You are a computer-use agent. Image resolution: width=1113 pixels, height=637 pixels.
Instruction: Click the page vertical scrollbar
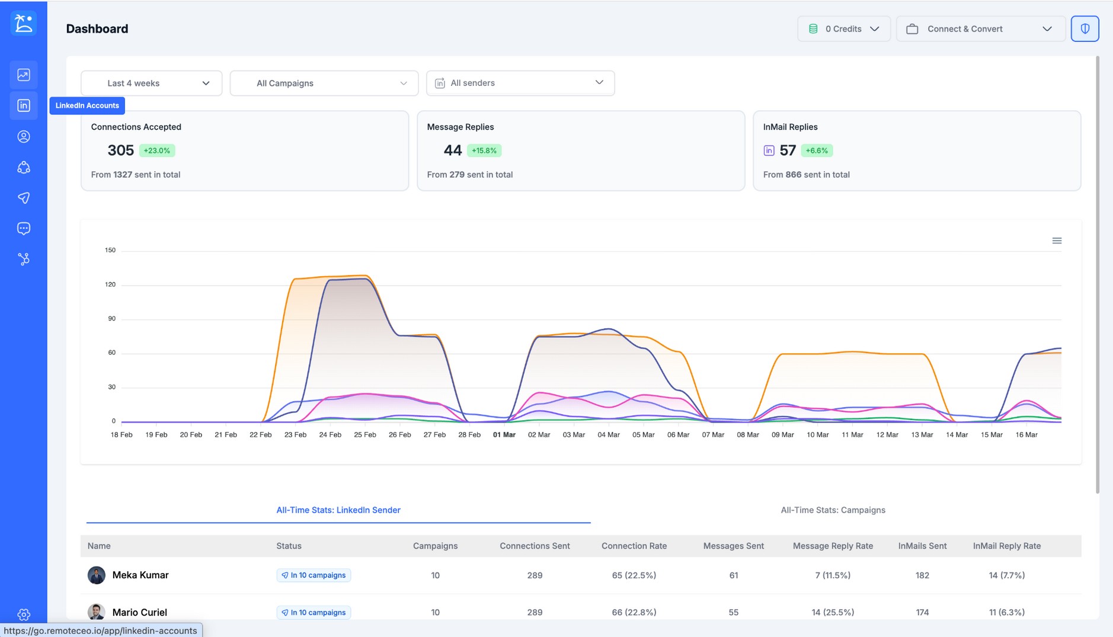[x=1097, y=276]
